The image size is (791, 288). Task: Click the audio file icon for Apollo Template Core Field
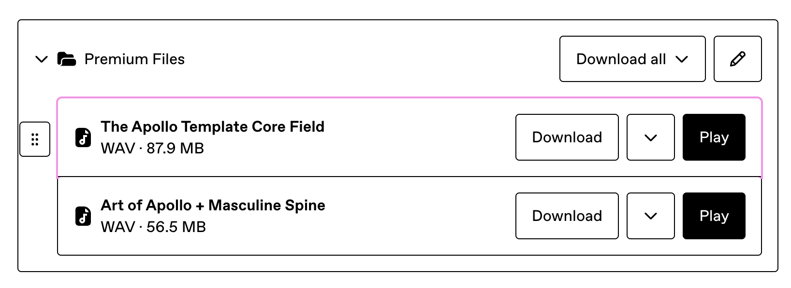click(x=83, y=137)
